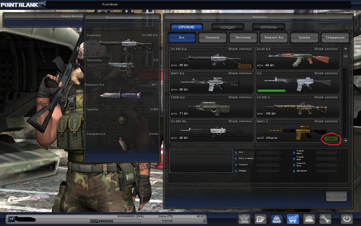This screenshot has height=226, width=361.
Task: Open the backpack inventory icon
Action: (x=277, y=219)
